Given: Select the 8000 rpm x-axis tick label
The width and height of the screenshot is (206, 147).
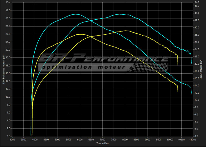Looking at the screenshot, I should [125, 140].
